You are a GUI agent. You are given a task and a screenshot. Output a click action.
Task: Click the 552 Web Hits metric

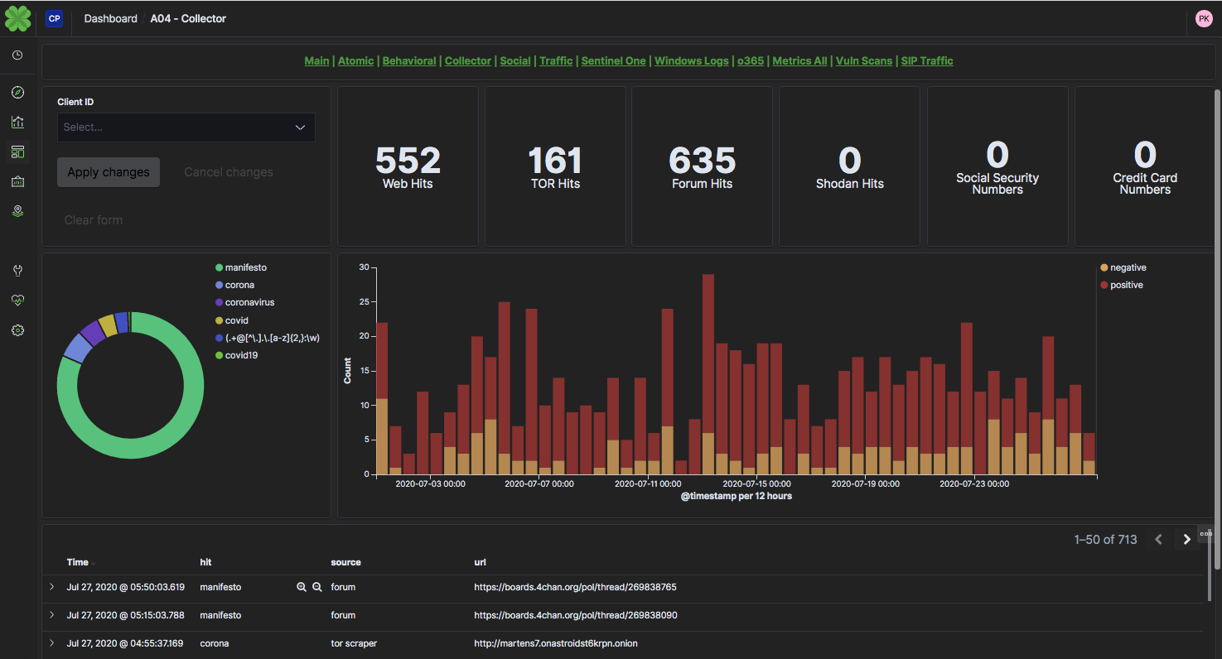[408, 166]
